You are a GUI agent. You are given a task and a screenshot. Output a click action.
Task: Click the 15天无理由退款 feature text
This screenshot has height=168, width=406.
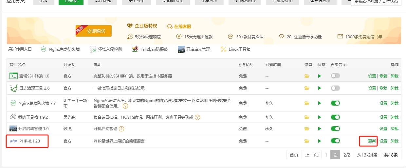click(x=198, y=37)
